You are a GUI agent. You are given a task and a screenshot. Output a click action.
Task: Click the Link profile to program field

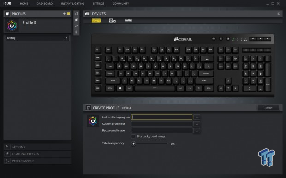pyautogui.click(x=162, y=117)
